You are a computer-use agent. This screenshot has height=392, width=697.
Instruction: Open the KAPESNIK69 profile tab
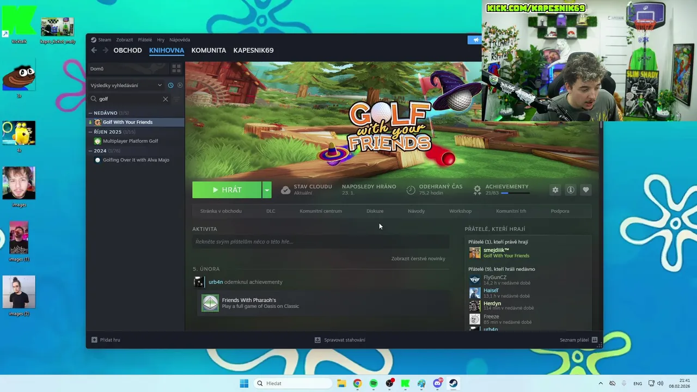tap(253, 50)
